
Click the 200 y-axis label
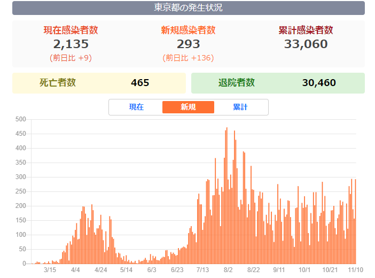21,206
